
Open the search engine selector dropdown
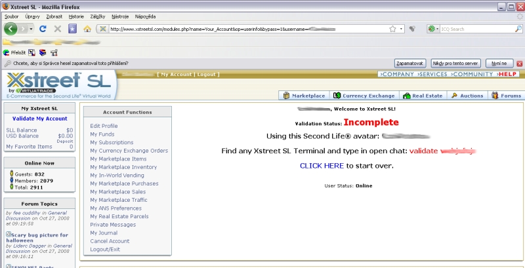click(x=437, y=29)
